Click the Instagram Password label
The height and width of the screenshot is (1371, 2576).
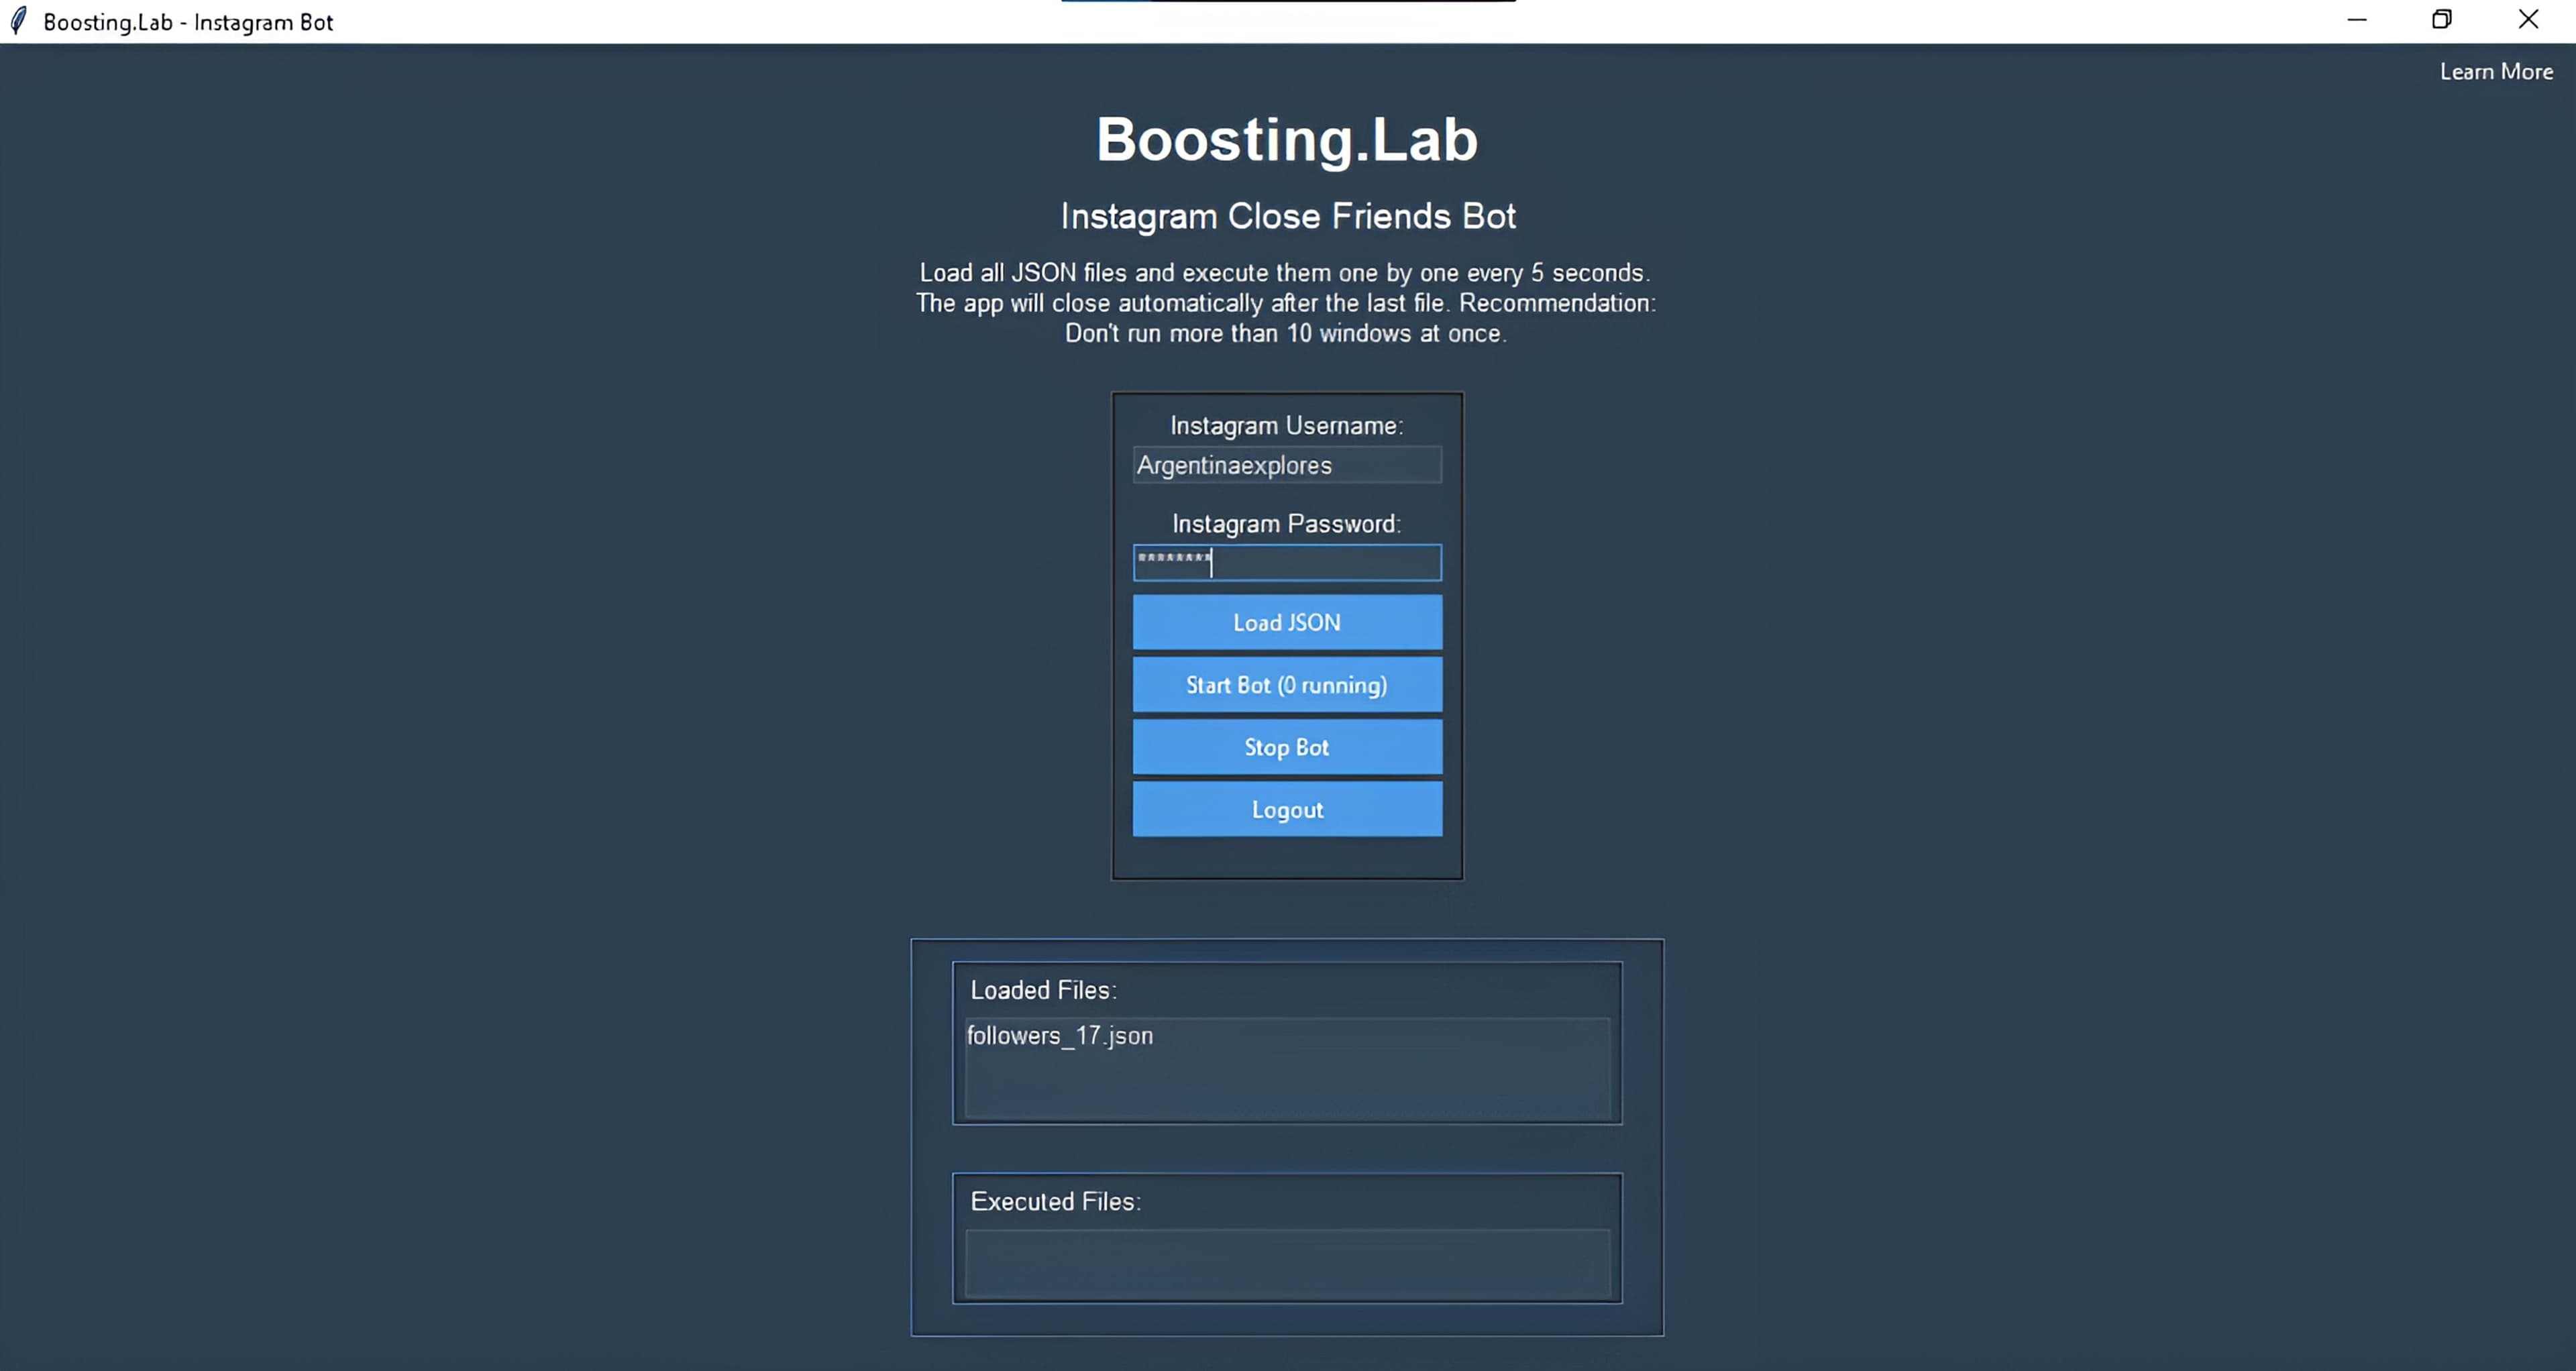point(1287,524)
